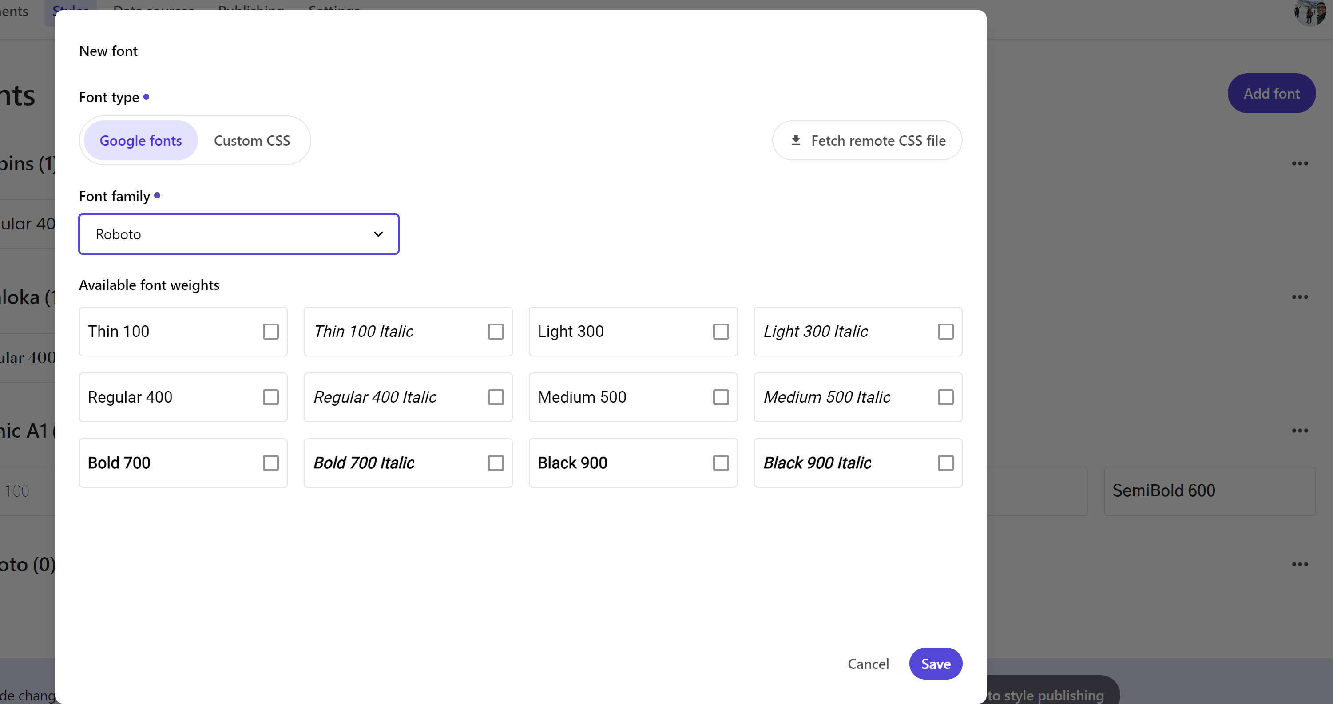Click the SemiBold 600 weight card in background

(x=1209, y=491)
